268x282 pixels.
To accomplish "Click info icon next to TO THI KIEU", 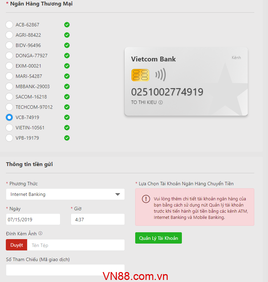I will click(161, 102).
